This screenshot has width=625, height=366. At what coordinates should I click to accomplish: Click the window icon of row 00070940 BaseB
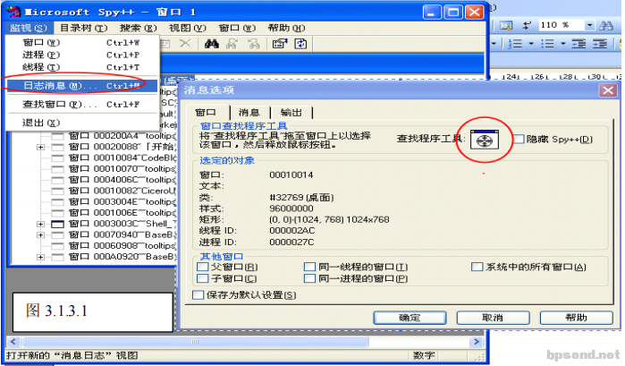(x=58, y=235)
